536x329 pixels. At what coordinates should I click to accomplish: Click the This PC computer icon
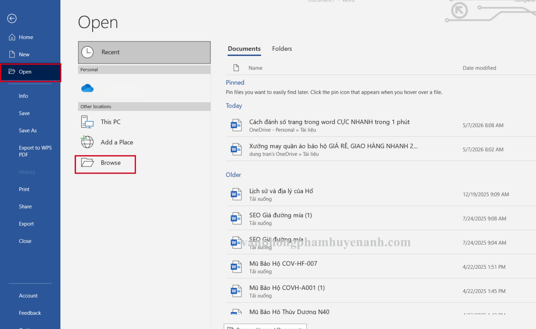point(87,122)
